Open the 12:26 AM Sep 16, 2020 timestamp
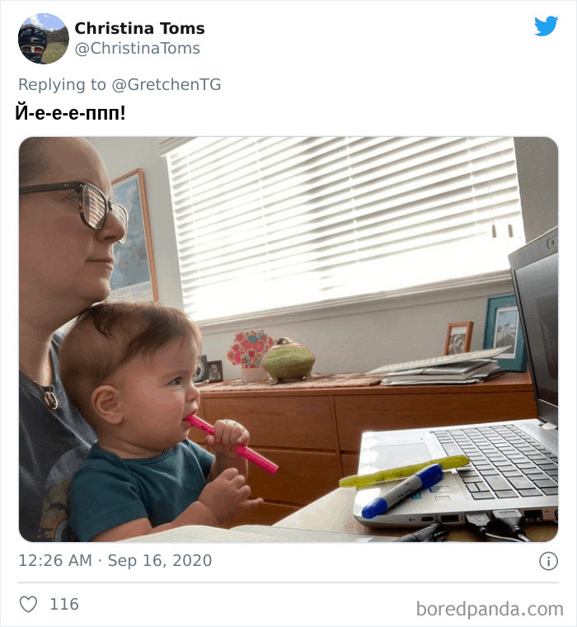The image size is (577, 627). coord(115,561)
